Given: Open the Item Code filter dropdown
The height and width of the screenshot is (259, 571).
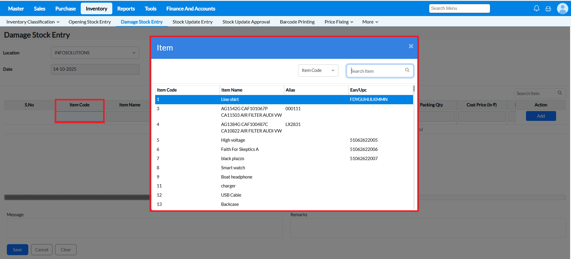Looking at the screenshot, I should 318,70.
